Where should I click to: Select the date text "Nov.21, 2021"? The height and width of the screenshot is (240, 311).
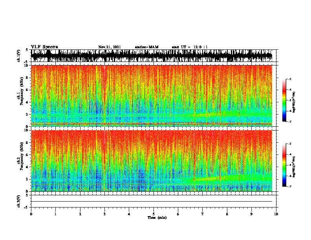click(x=110, y=47)
